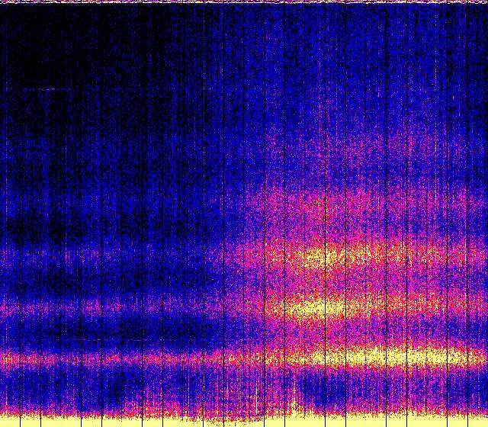The width and height of the screenshot is (488, 427).
Task: Click the small bright spike near bottom center
Action: point(294,396)
